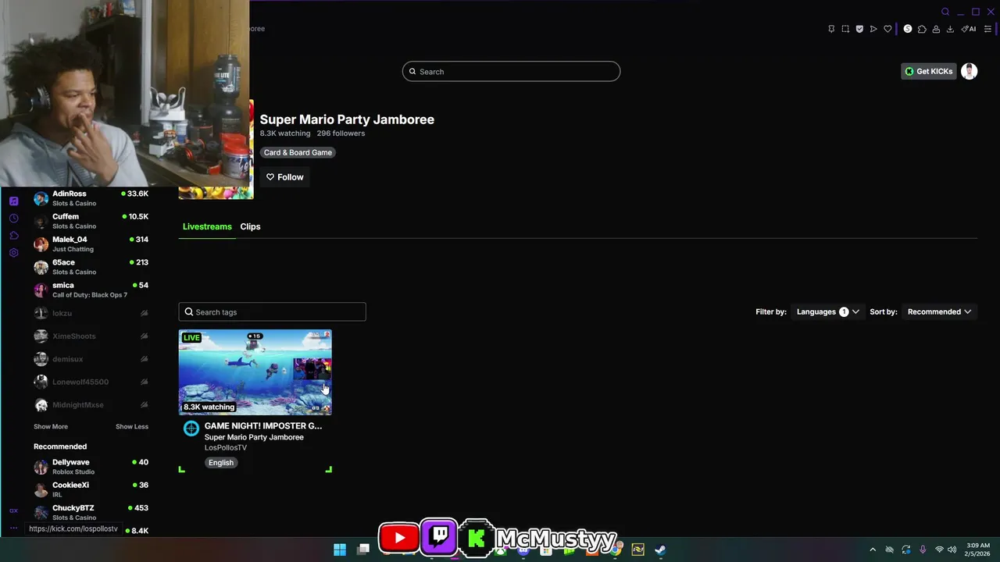This screenshot has height=562, width=1000.
Task: Click the snapshot capture icon in browser toolbar
Action: click(x=845, y=29)
